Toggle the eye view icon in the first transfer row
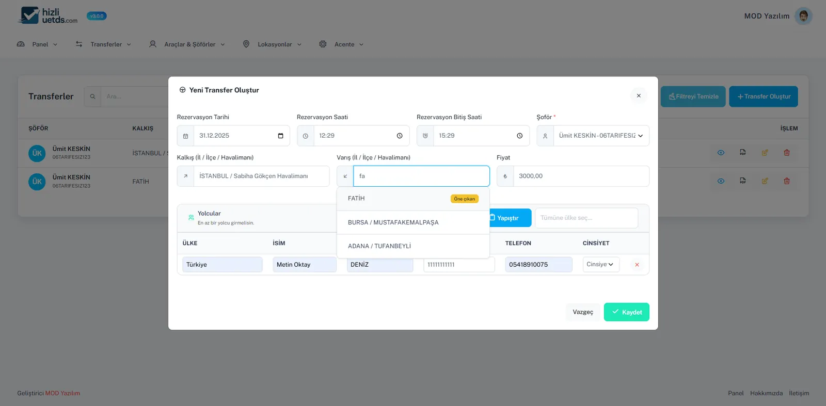 tap(721, 153)
